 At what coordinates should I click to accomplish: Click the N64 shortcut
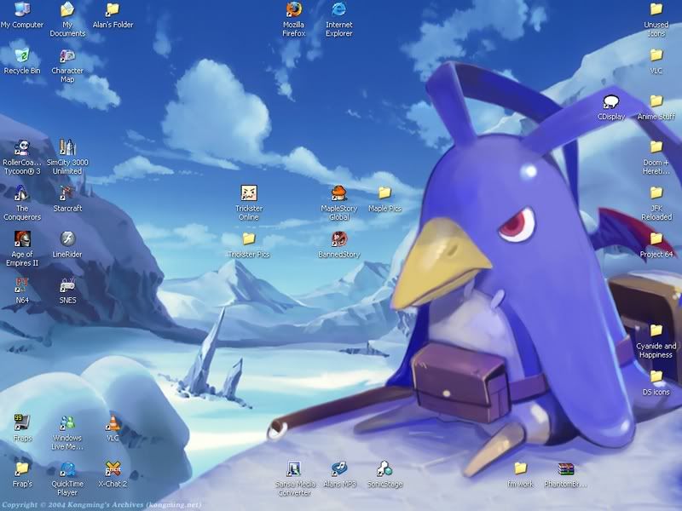[22, 290]
